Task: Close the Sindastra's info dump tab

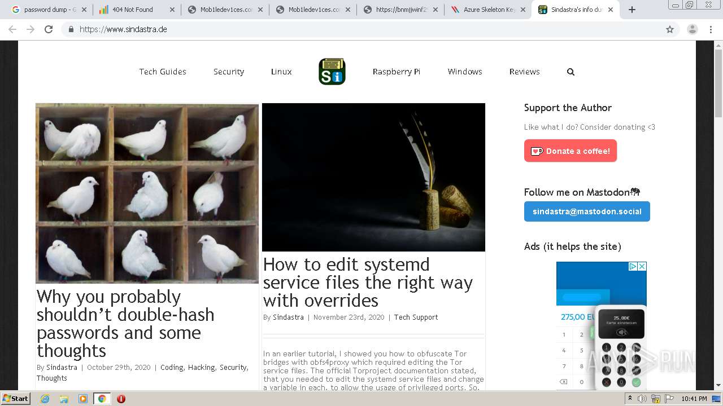Action: (611, 10)
